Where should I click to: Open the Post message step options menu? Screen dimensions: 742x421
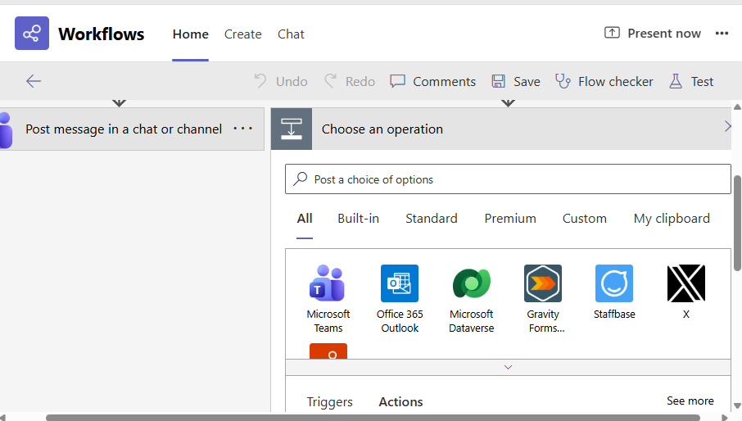tap(243, 129)
